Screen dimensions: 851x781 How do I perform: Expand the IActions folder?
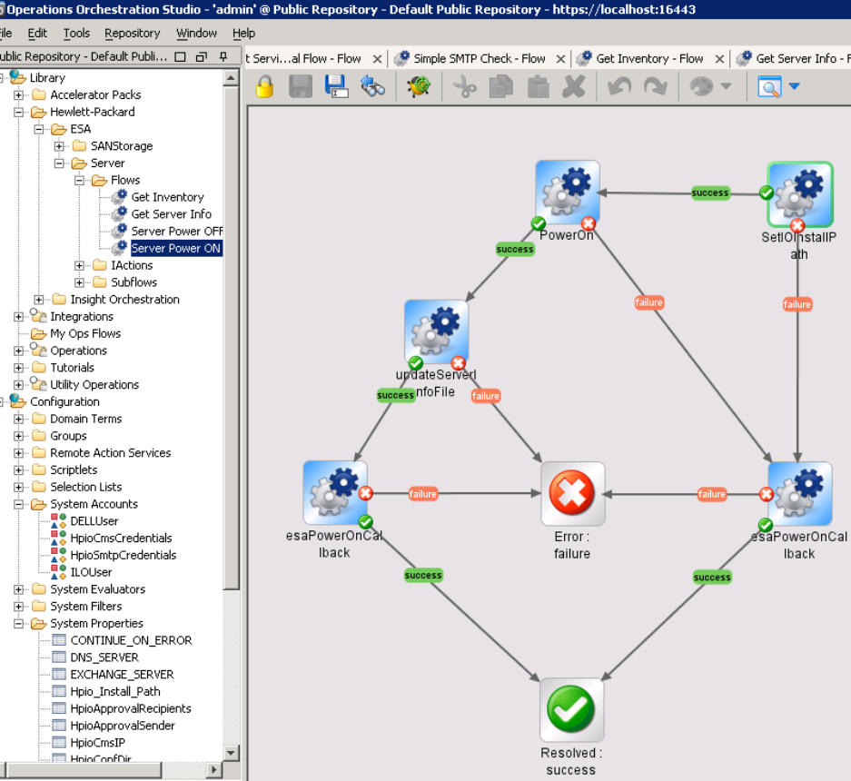coord(79,265)
